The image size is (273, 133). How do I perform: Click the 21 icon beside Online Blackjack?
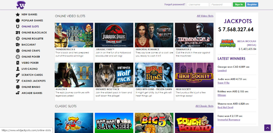point(18,33)
